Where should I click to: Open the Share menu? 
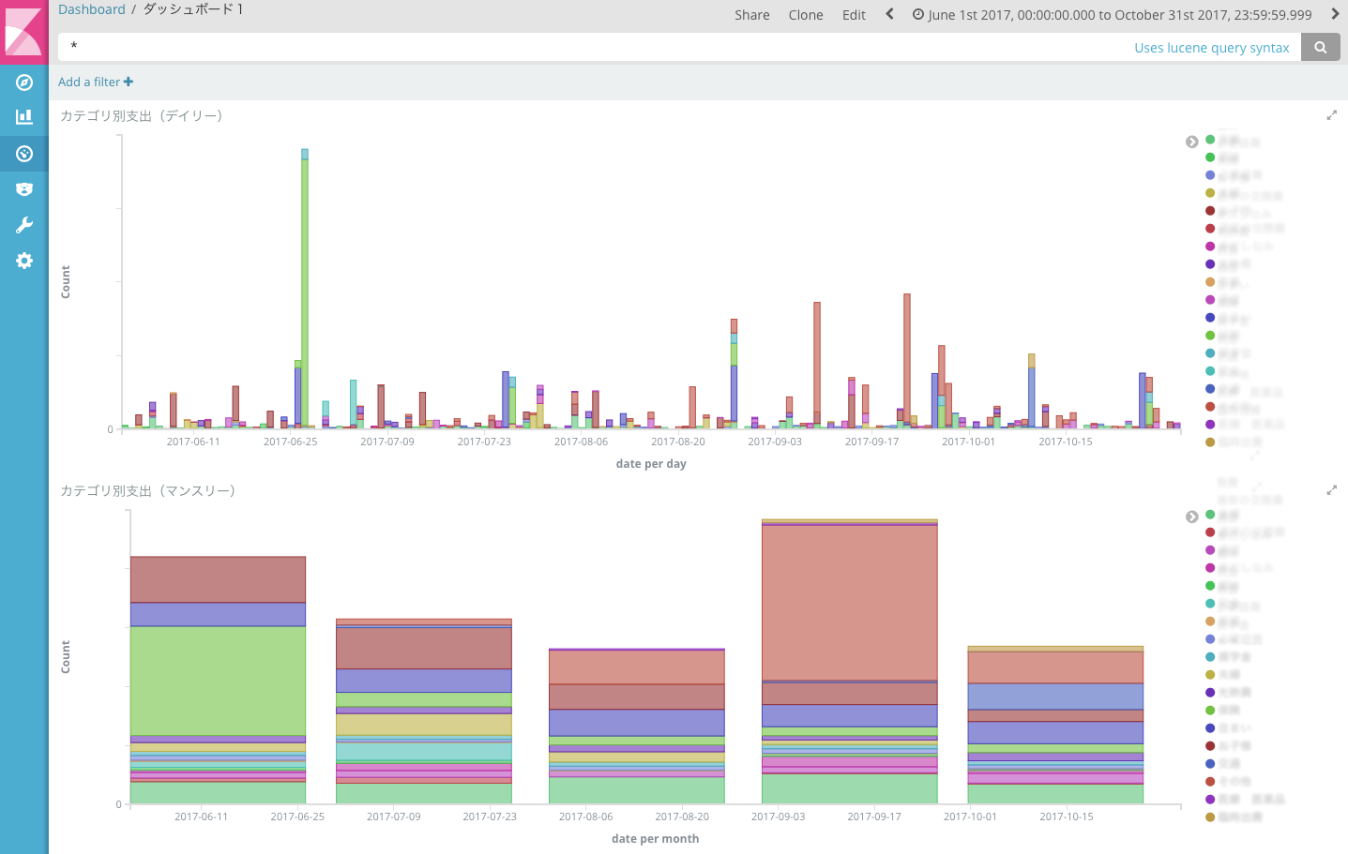(x=752, y=15)
